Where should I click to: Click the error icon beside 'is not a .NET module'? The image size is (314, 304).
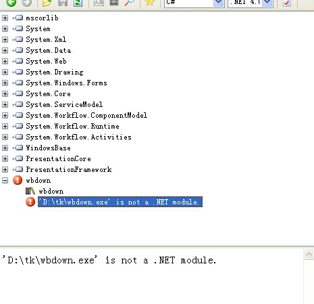[x=30, y=202]
